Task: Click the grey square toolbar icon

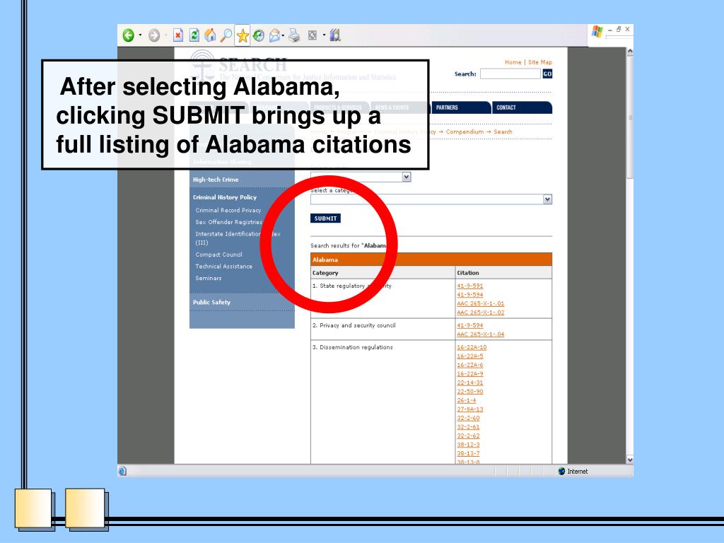Action: click(313, 35)
